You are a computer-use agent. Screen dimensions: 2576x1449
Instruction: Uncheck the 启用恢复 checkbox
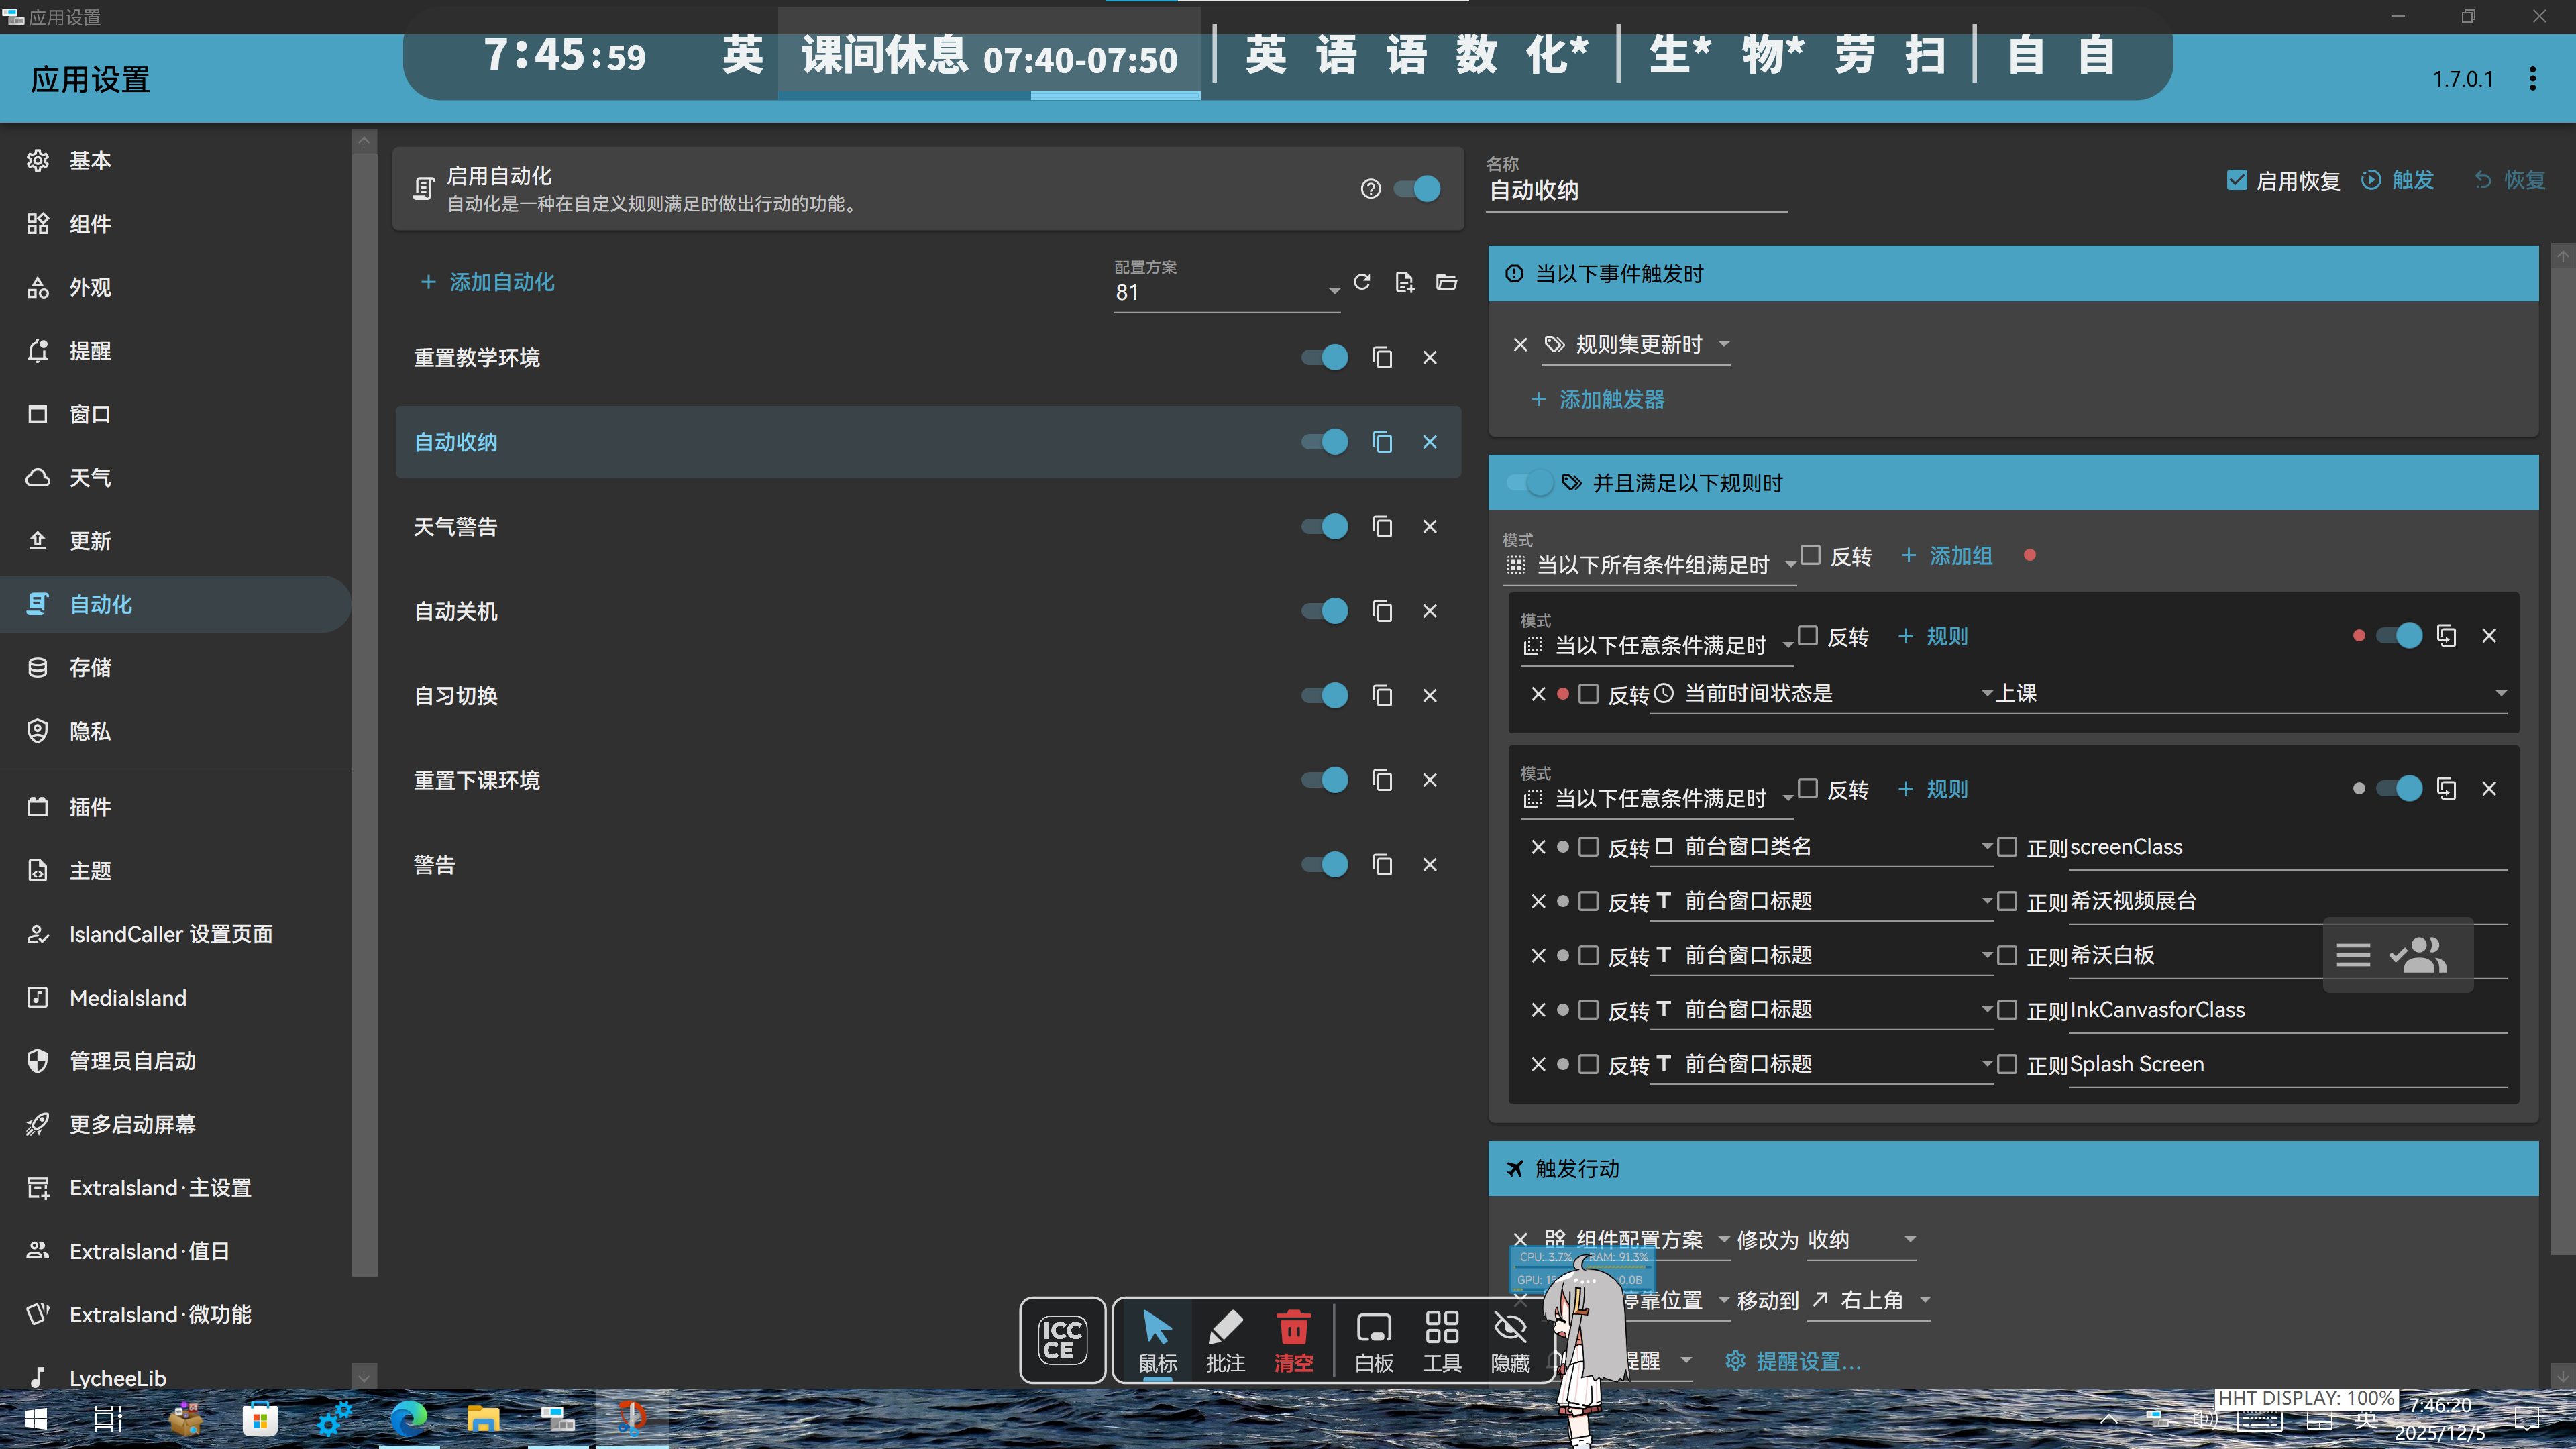[x=2237, y=180]
